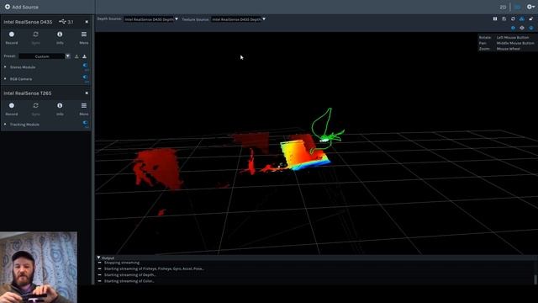538x303 pixels.
Task: Start recording on the D435 device
Action: click(x=12, y=35)
